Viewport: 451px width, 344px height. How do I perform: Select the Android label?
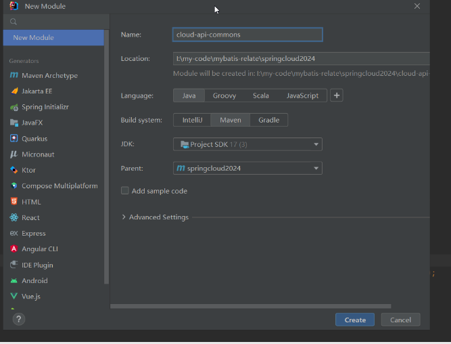pyautogui.click(x=34, y=280)
